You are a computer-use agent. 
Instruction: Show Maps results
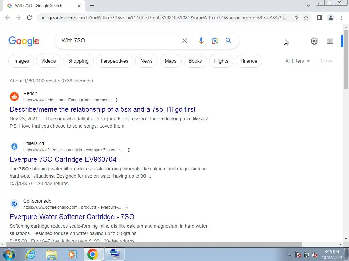170,61
